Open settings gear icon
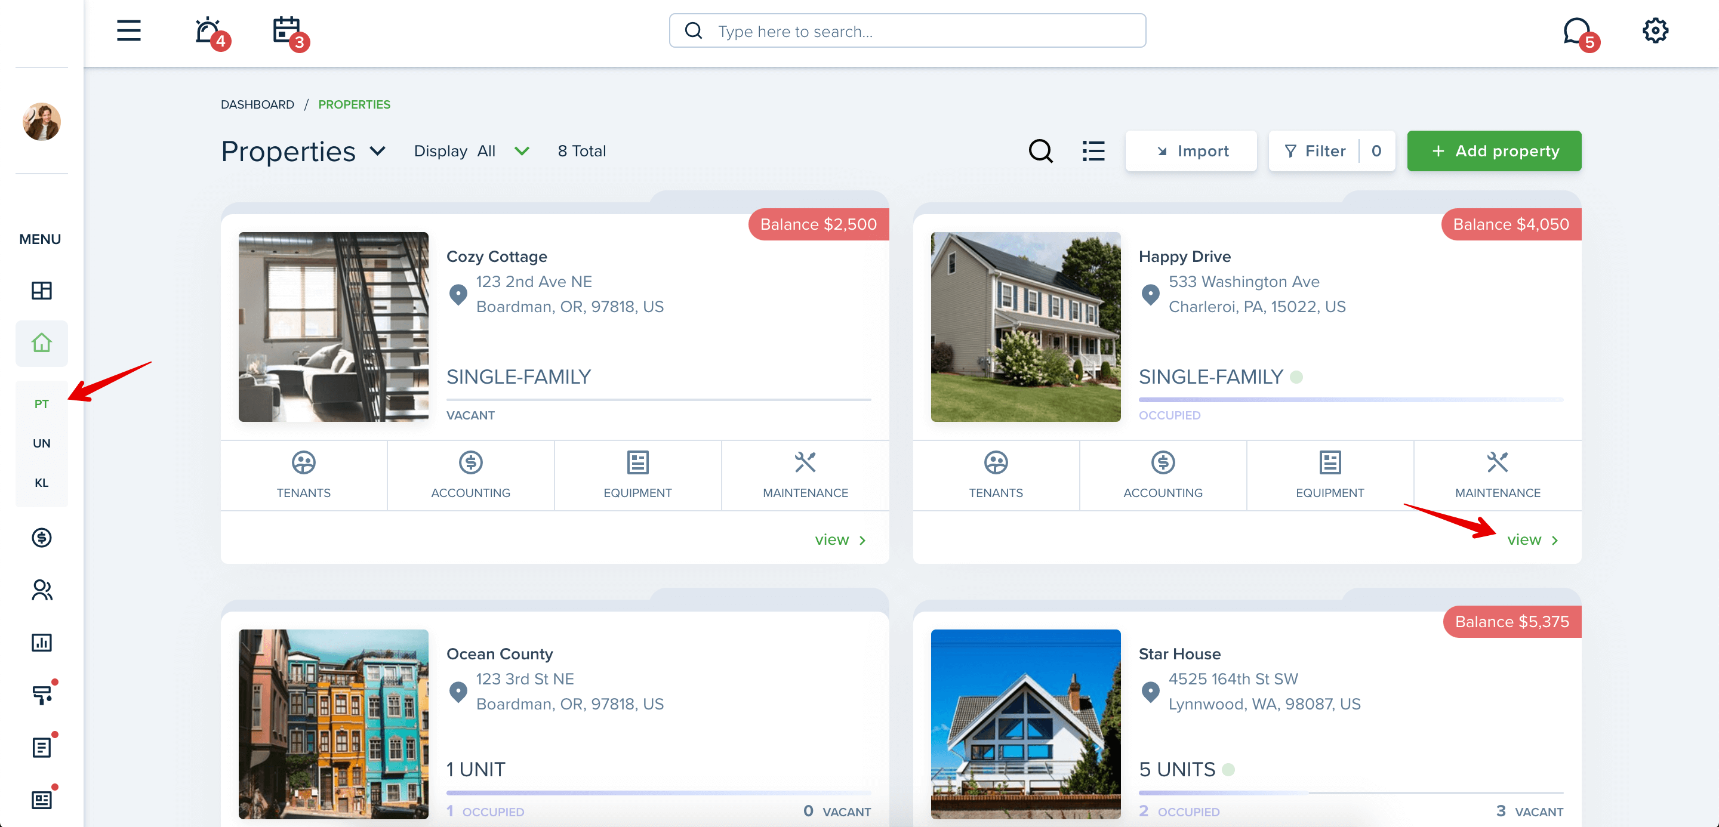The height and width of the screenshot is (827, 1719). pyautogui.click(x=1655, y=30)
